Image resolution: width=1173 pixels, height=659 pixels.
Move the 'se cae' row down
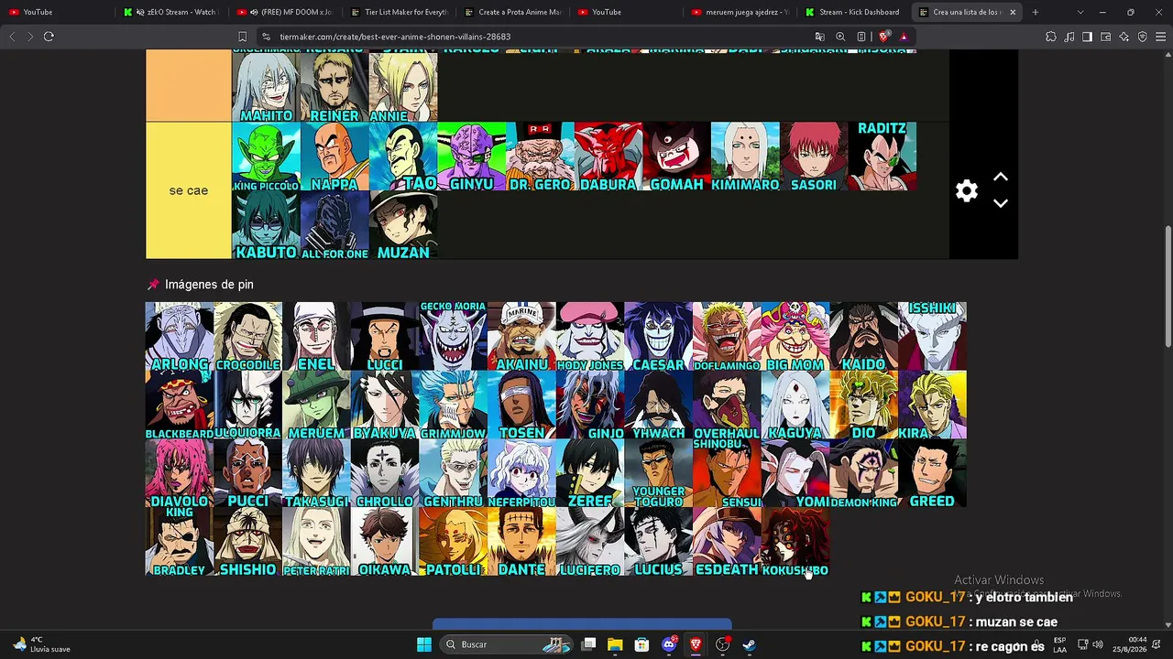[x=1001, y=203]
